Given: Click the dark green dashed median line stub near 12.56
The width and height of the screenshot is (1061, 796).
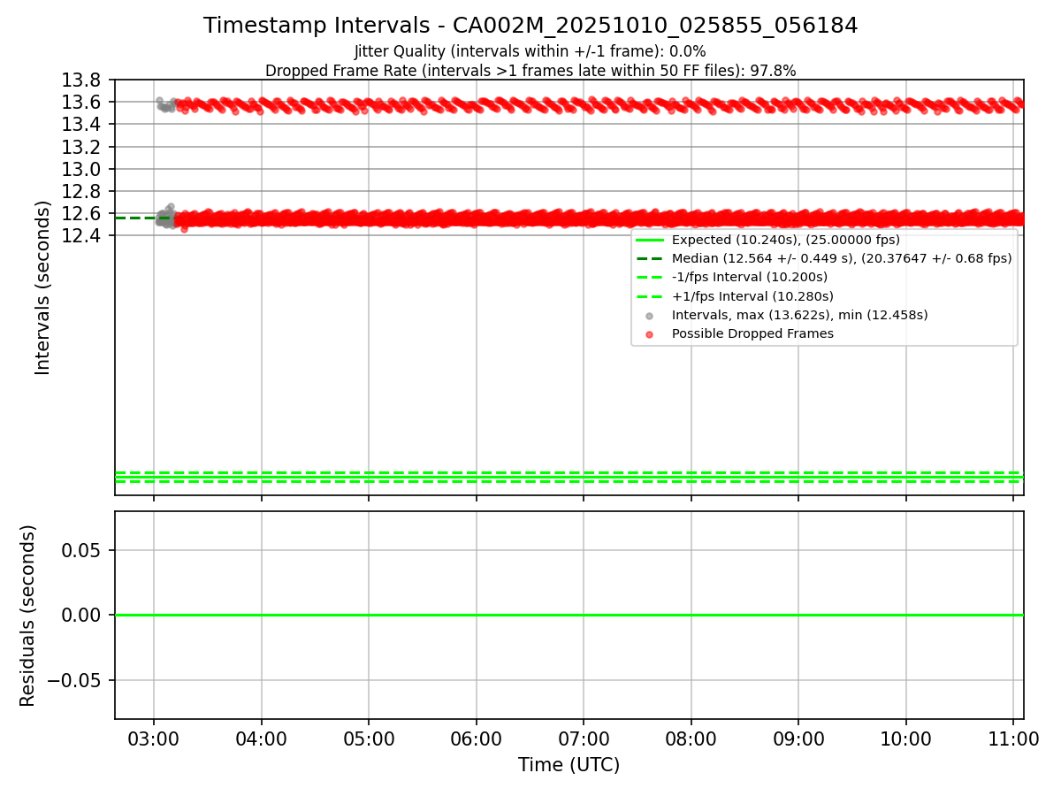Looking at the screenshot, I should tap(135, 218).
